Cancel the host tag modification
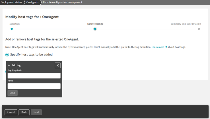The image size is (210, 119). coord(11,112)
